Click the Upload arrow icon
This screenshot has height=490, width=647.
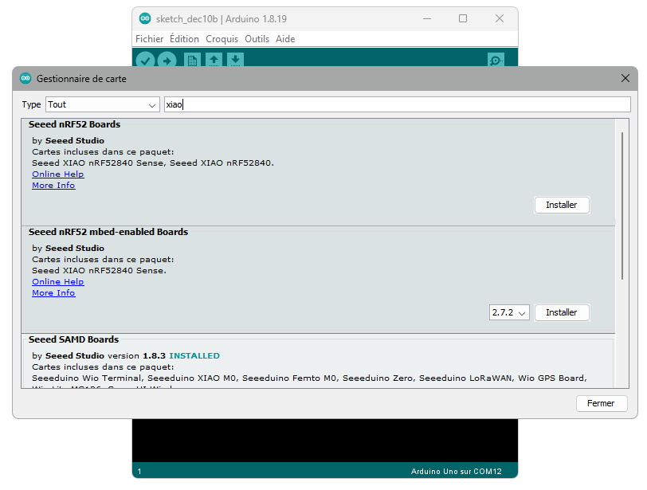(167, 61)
